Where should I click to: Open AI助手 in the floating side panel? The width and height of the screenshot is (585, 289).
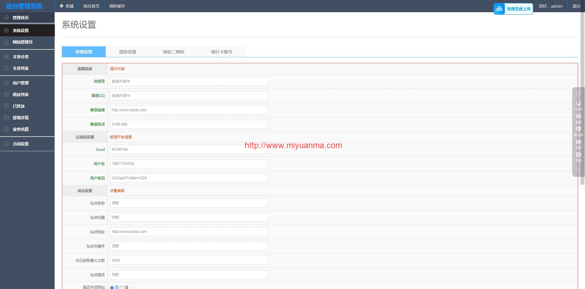tap(579, 105)
